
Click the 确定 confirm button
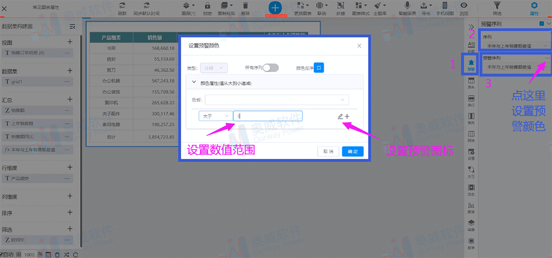[353, 151]
